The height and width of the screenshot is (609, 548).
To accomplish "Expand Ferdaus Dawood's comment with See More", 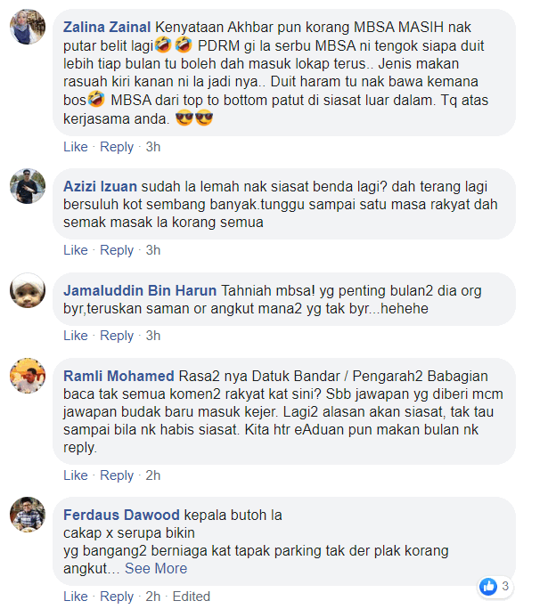I will tap(156, 568).
